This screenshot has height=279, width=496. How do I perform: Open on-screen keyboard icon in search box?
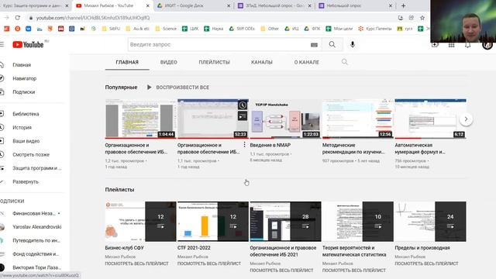[314, 45]
